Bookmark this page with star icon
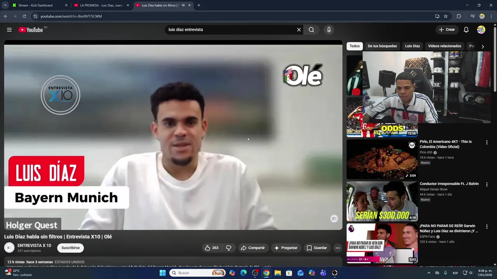497x279 pixels. tap(446, 16)
